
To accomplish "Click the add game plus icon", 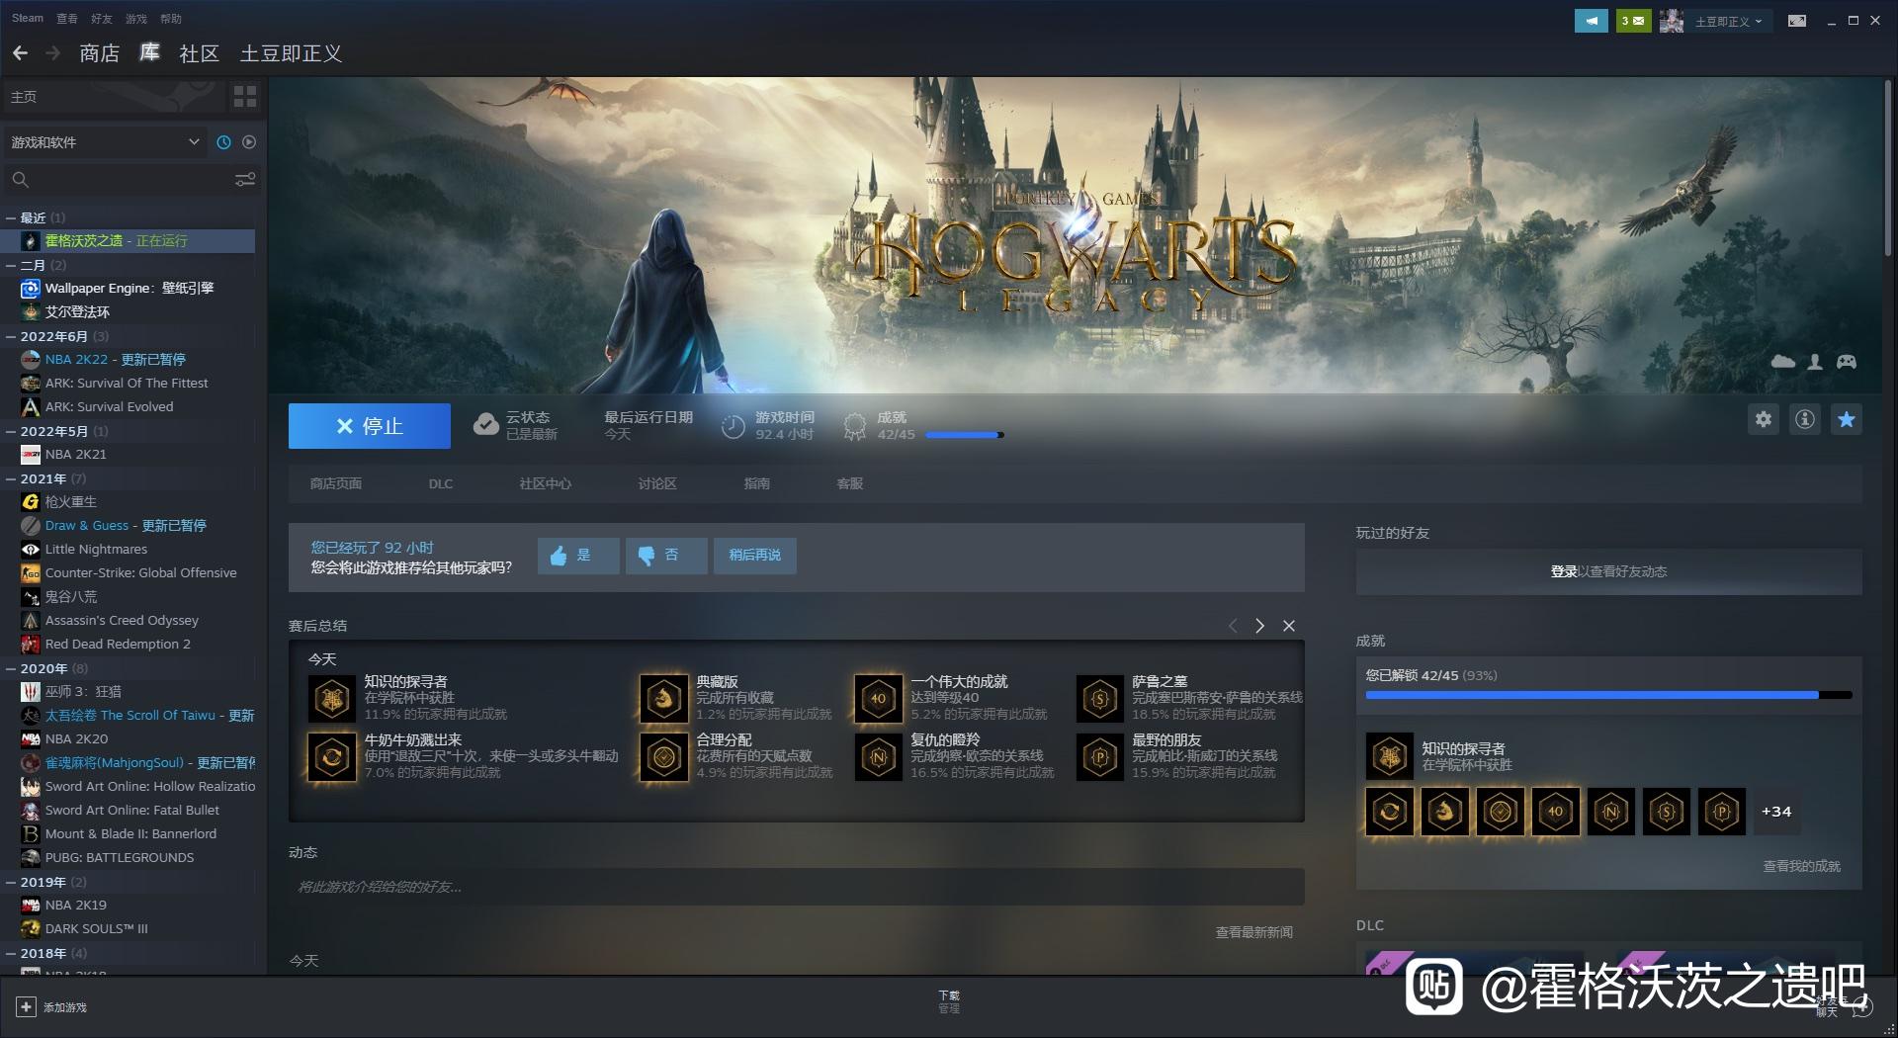I will (27, 1006).
